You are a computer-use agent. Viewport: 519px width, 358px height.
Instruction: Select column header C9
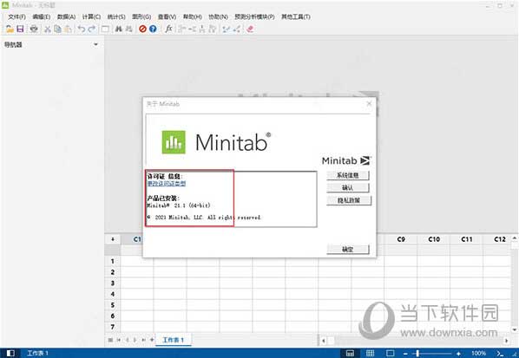pyautogui.click(x=401, y=239)
